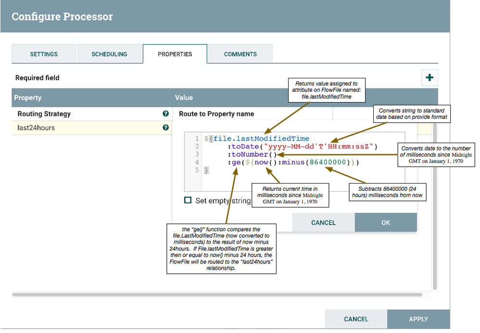Select the Routing Strategy property row

92,114
